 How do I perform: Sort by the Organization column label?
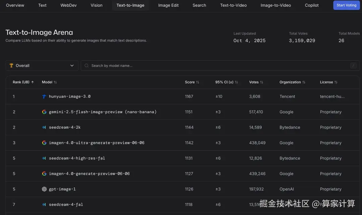[290, 82]
